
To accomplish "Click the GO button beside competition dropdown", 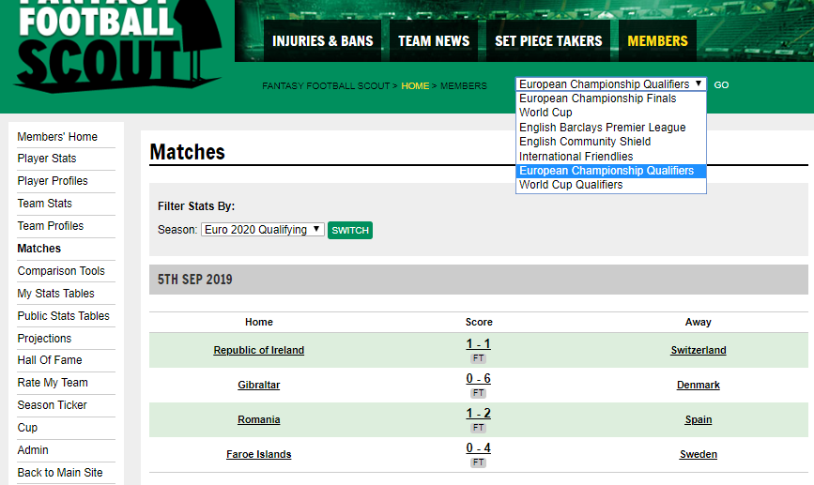I will 721,85.
